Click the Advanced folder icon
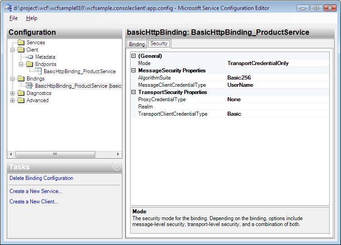 coord(21,100)
